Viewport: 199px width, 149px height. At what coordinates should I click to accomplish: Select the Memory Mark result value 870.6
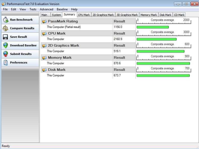117,63
